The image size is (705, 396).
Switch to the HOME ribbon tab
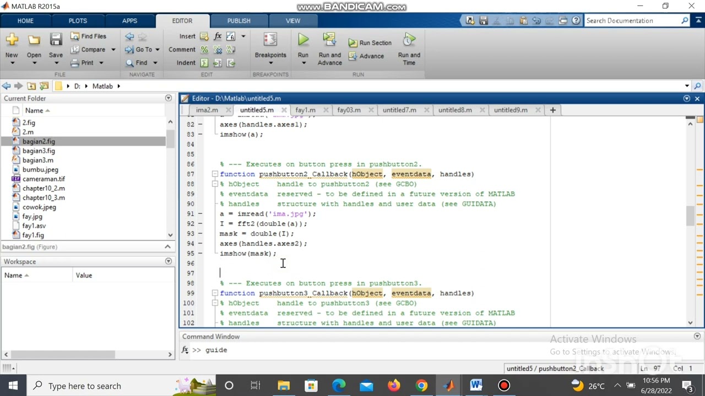coord(25,21)
